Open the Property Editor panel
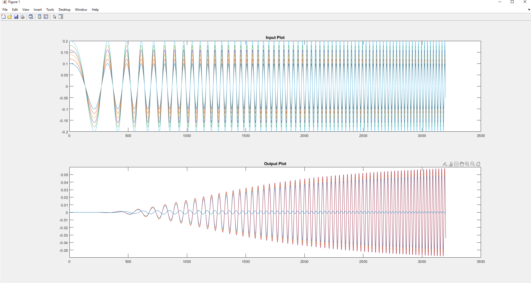 pyautogui.click(x=61, y=17)
